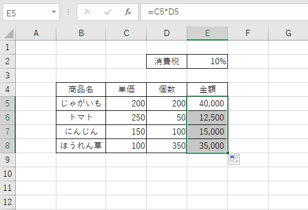Cancel formula entry with X icon
Image resolution: width=308 pixels, height=210 pixels.
(87, 12)
